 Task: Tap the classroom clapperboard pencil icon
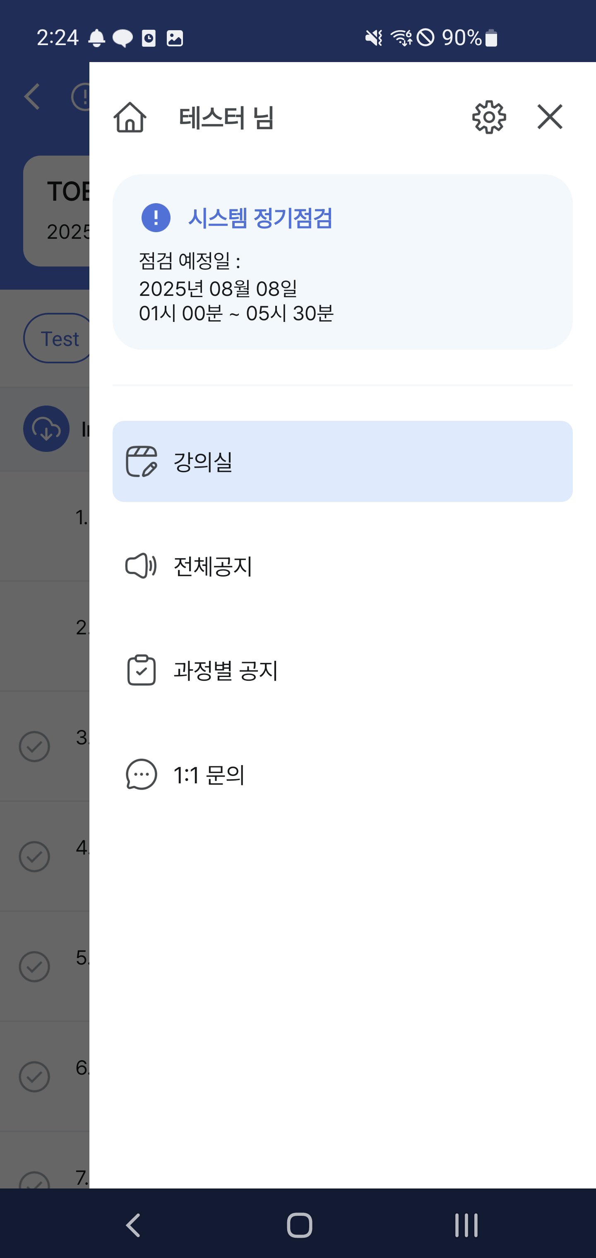[x=141, y=461]
